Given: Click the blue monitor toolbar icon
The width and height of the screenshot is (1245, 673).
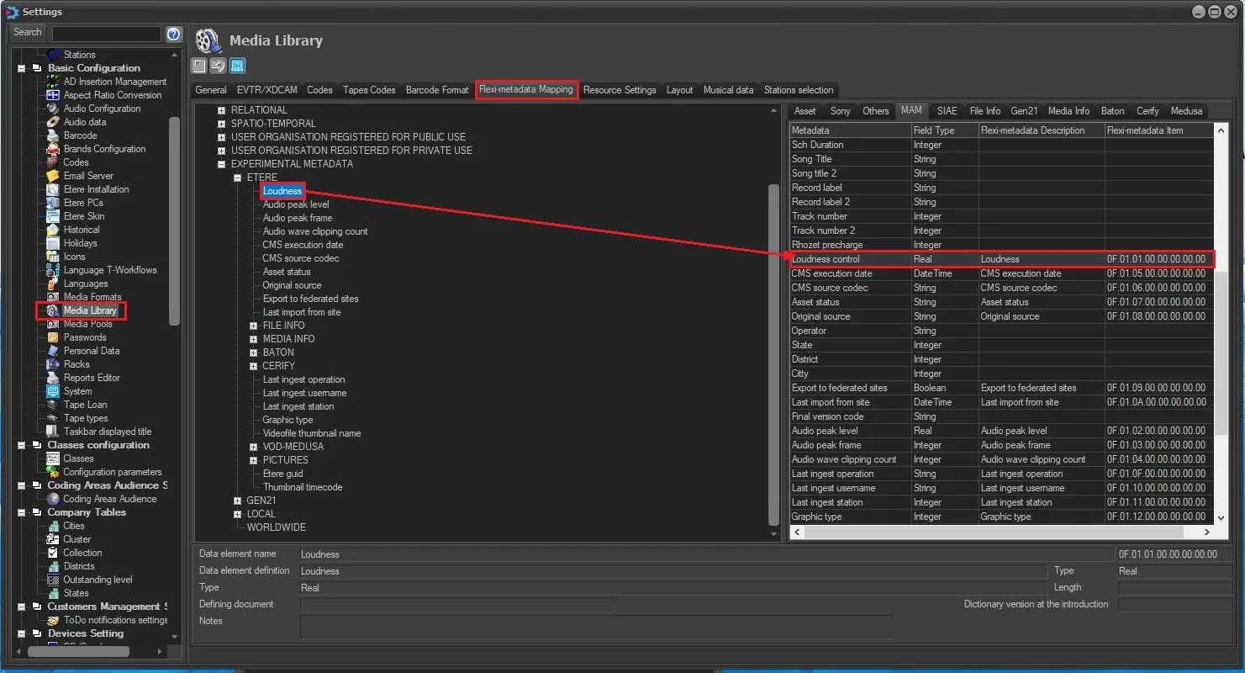Looking at the screenshot, I should coord(237,66).
